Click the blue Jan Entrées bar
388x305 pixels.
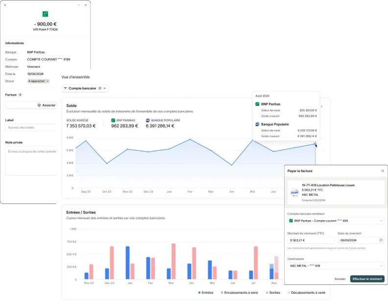click(x=128, y=263)
